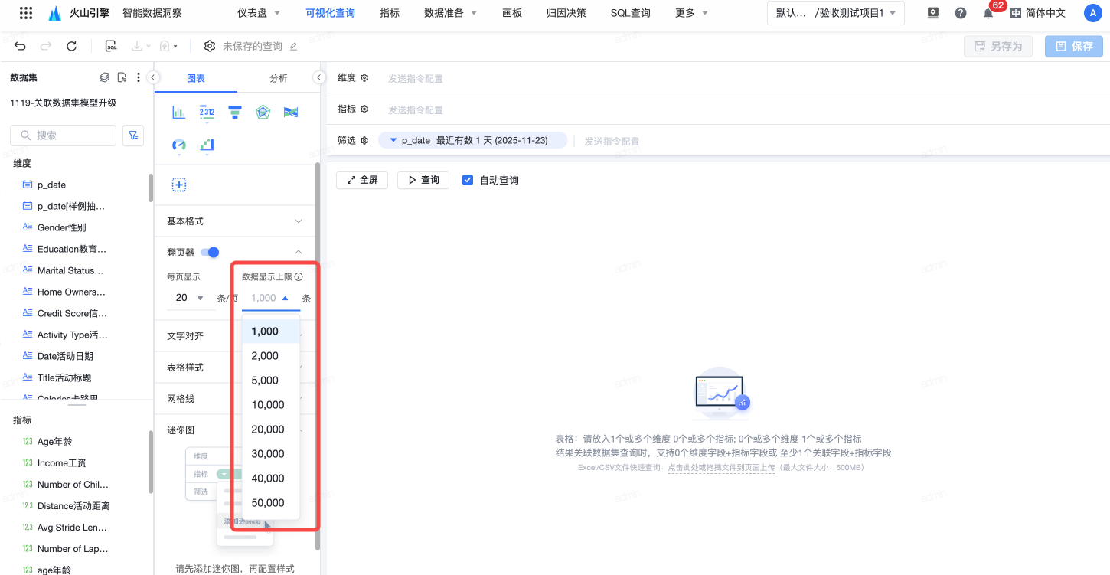Select the funnel chart type icon
This screenshot has width=1110, height=575.
(235, 113)
